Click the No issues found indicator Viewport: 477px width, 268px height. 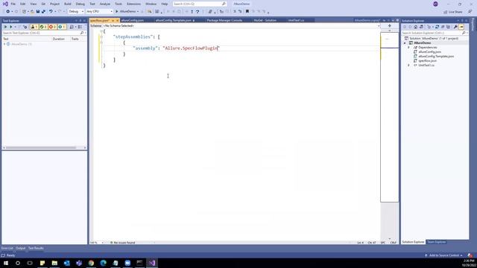pos(122,243)
